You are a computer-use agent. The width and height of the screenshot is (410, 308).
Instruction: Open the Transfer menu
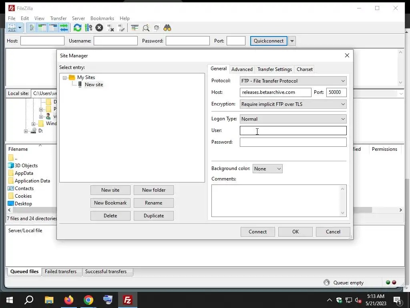coord(58,18)
